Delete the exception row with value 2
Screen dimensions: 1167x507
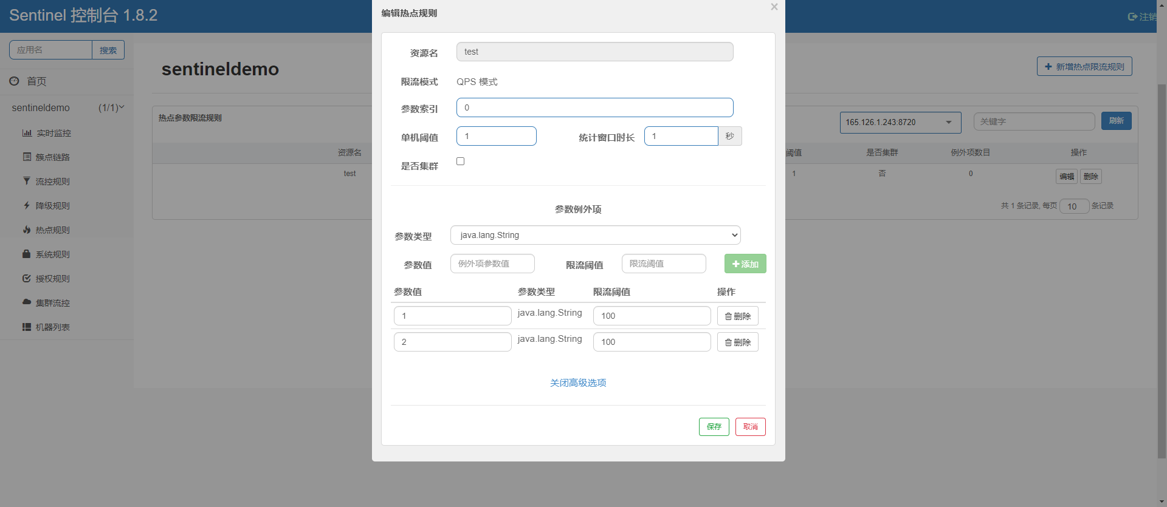pyautogui.click(x=738, y=342)
